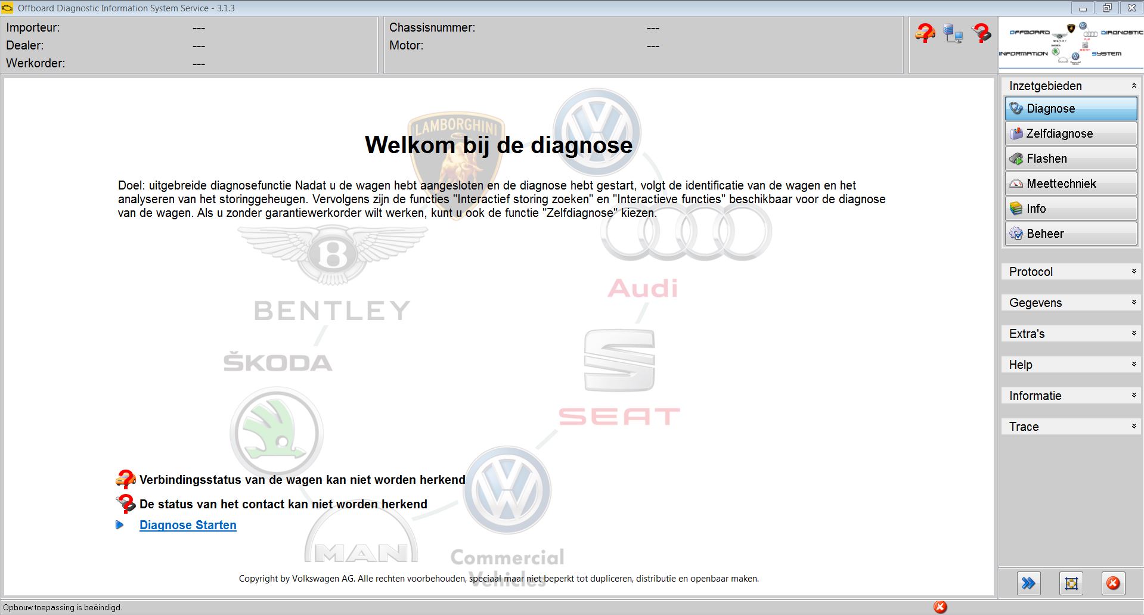Image resolution: width=1144 pixels, height=615 pixels.
Task: Open the Info section
Action: pos(1071,209)
